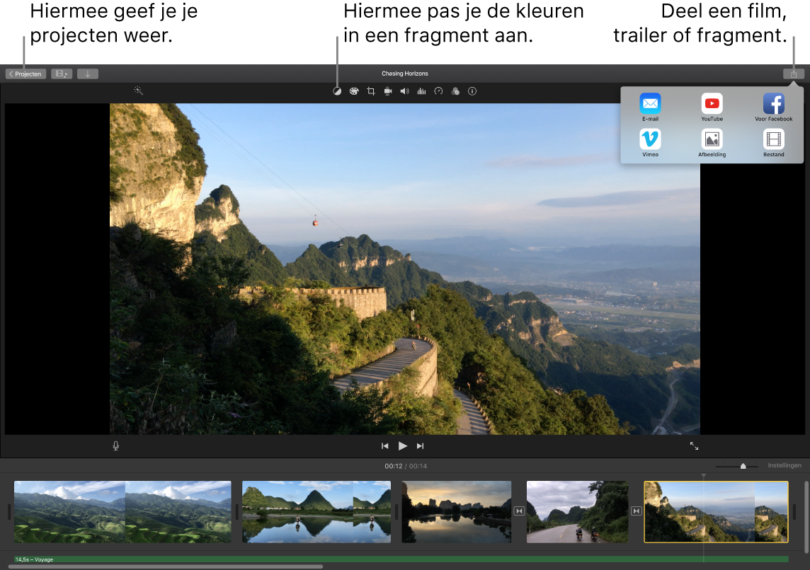
Task: Skip to next clip
Action: click(420, 446)
